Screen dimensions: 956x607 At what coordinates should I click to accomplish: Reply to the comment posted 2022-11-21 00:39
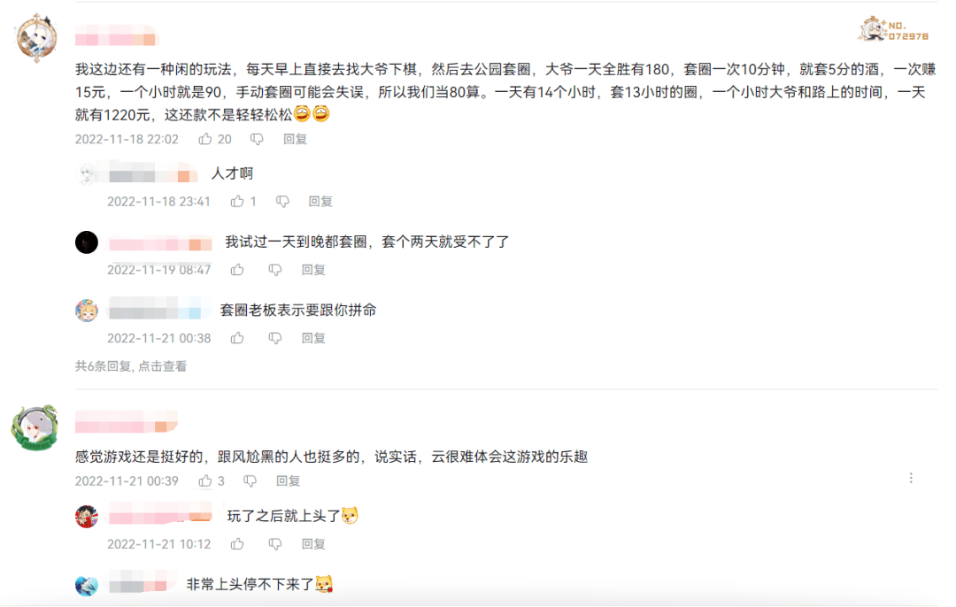point(289,481)
